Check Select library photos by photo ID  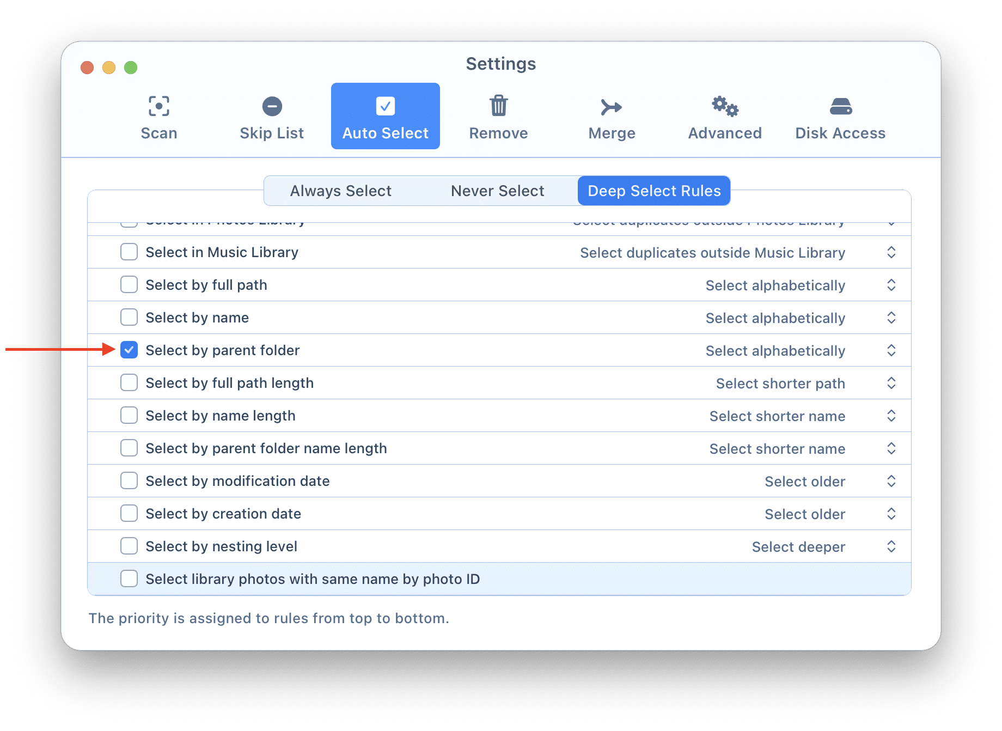click(129, 579)
